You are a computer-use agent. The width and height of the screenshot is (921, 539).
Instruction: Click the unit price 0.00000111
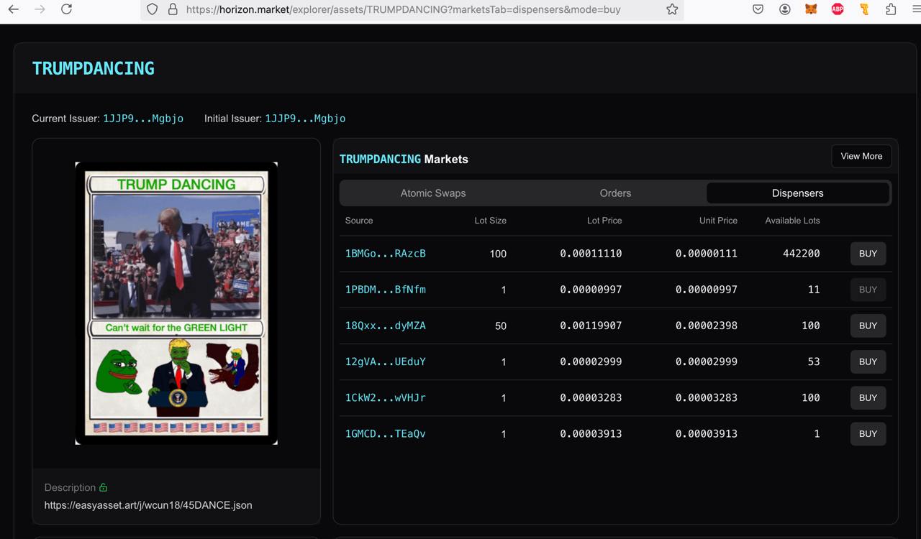[x=707, y=254]
